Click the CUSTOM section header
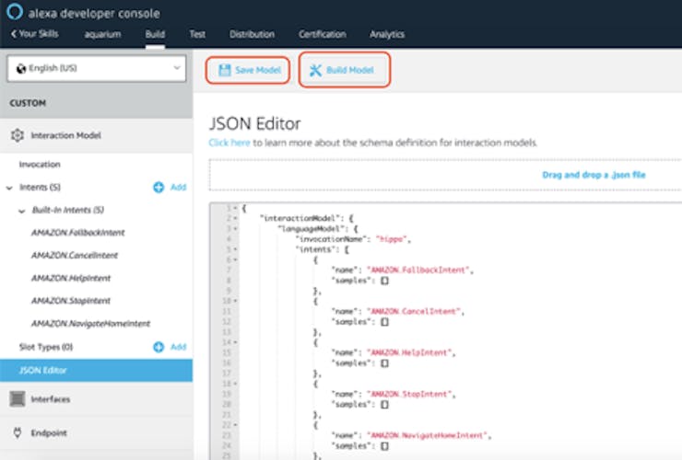 tap(28, 103)
